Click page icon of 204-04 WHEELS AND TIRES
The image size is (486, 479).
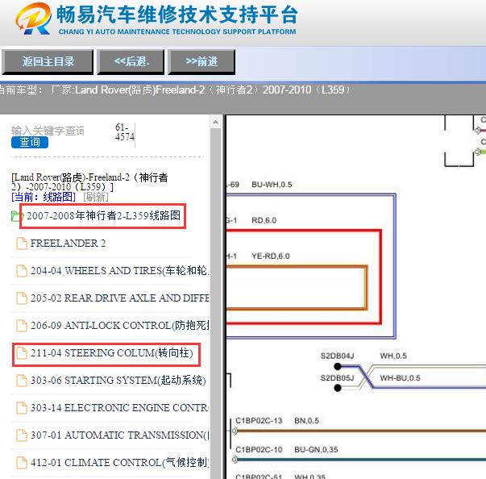(x=22, y=271)
